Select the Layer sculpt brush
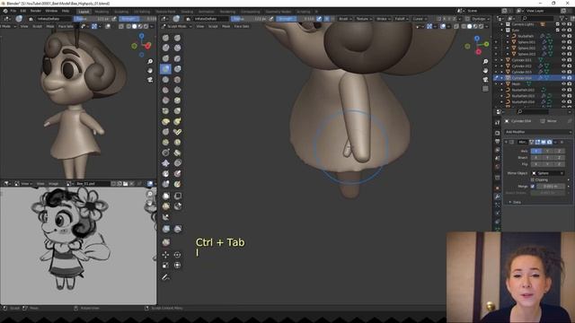 (178, 58)
